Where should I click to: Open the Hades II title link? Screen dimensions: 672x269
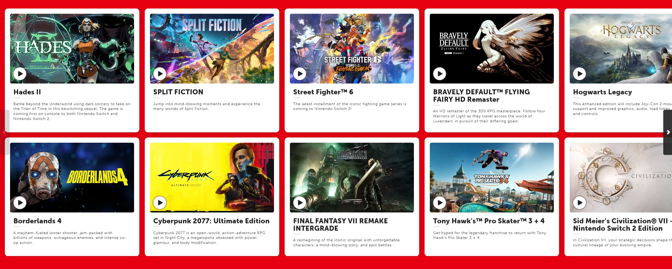coord(27,92)
